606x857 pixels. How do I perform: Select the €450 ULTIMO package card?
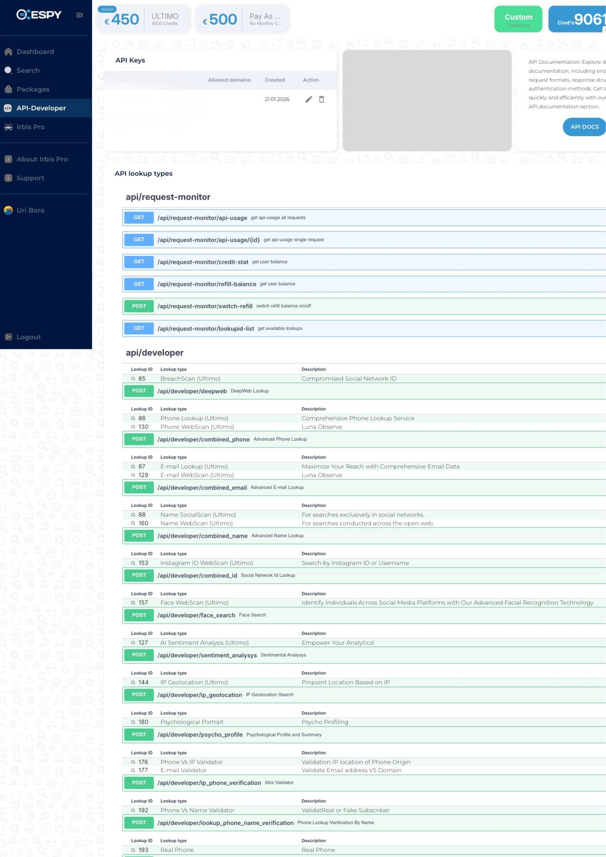click(x=144, y=19)
